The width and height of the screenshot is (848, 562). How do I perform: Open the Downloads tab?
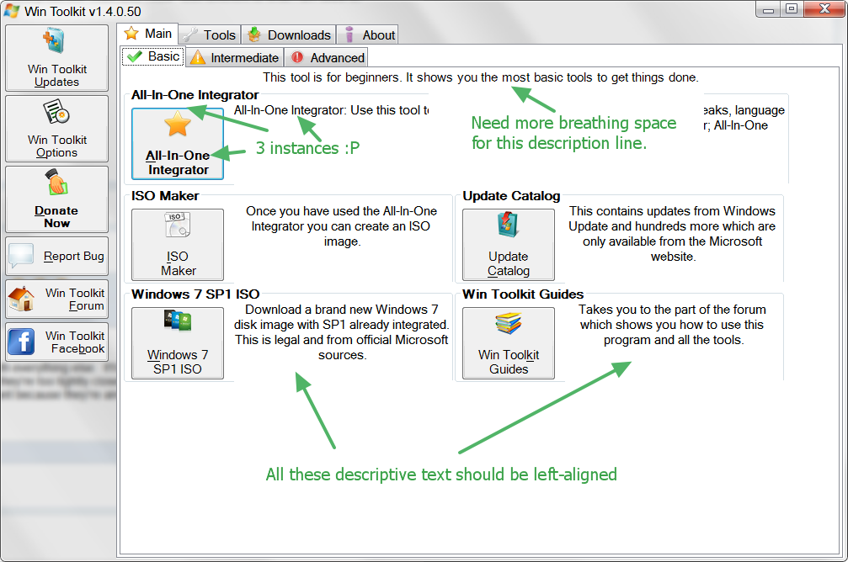click(x=289, y=35)
